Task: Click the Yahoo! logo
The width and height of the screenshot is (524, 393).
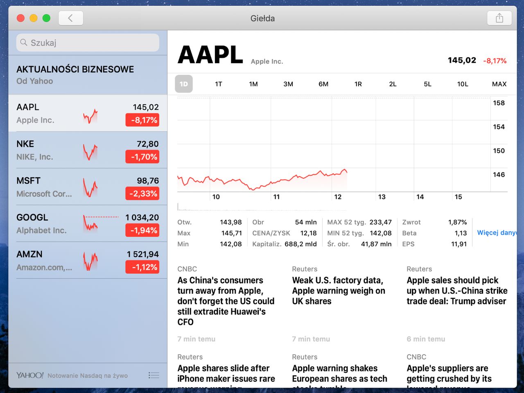Action: tap(30, 375)
